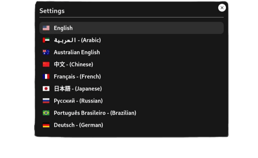
Task: Click the United States flag icon
Action: (x=46, y=28)
